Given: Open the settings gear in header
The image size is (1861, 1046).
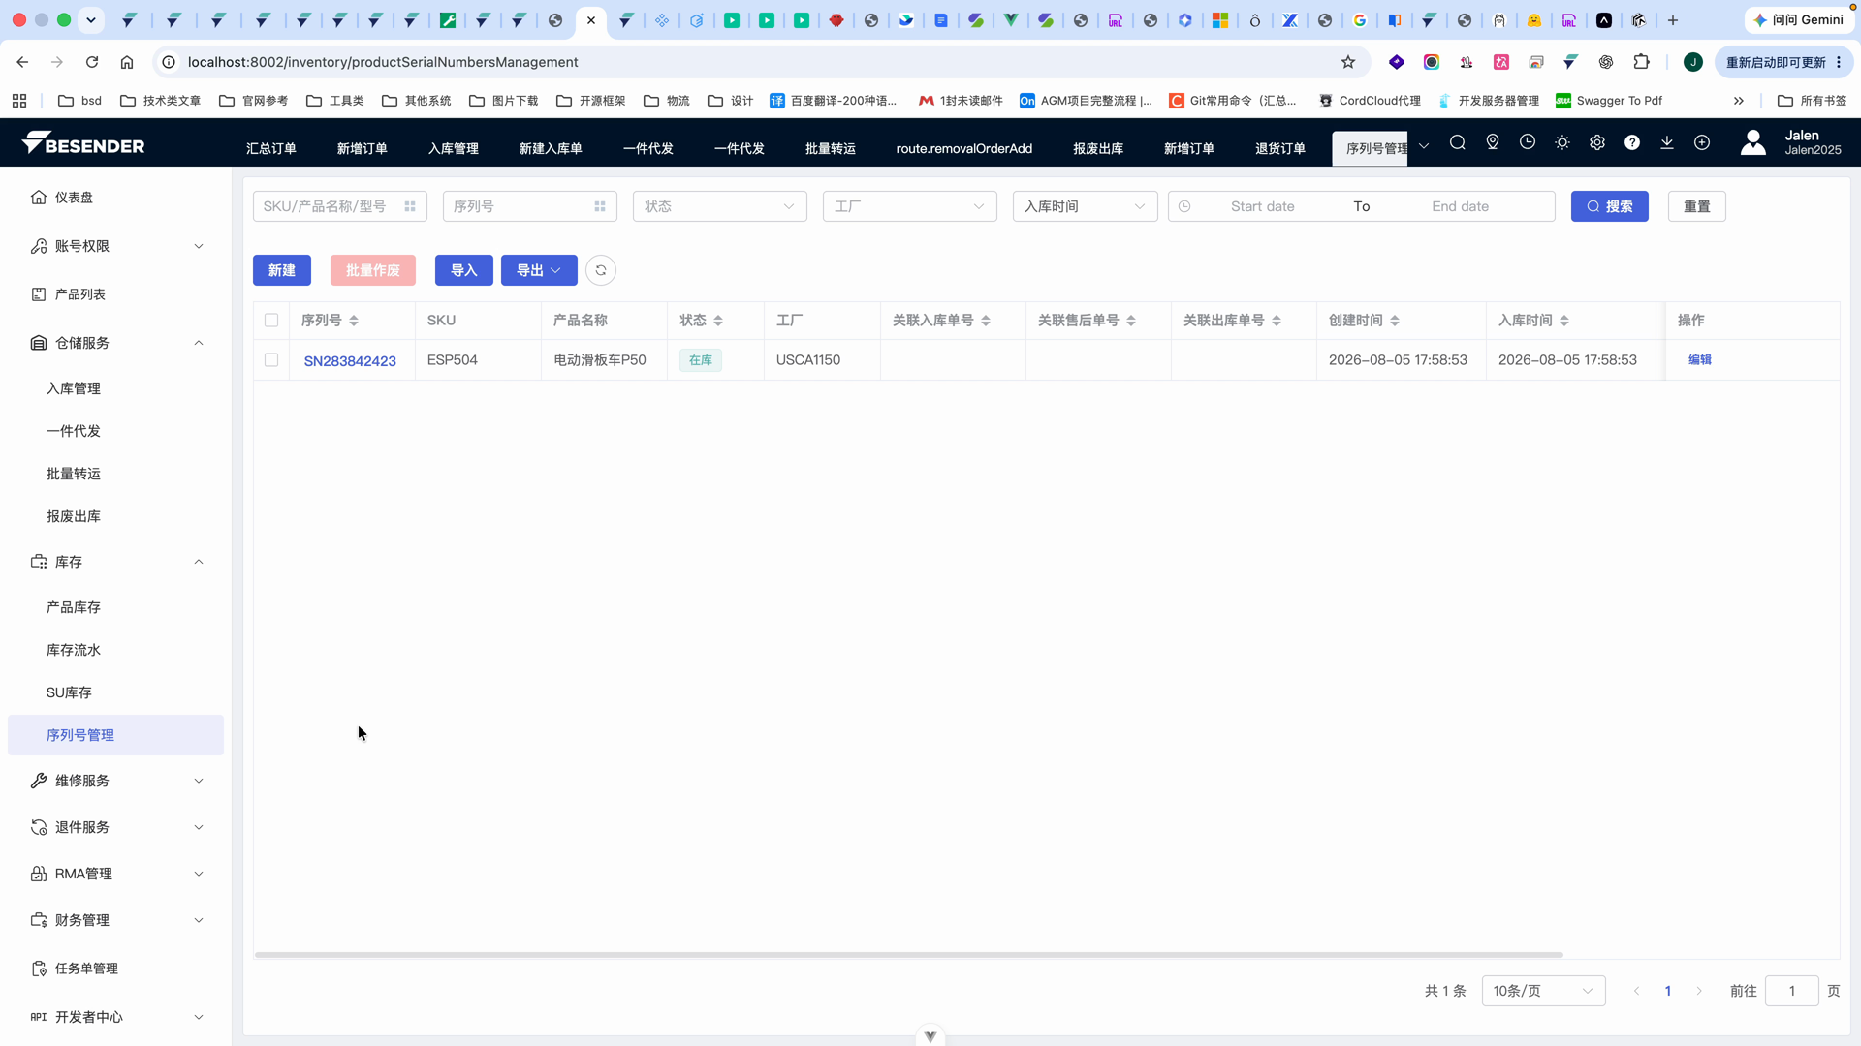Looking at the screenshot, I should pyautogui.click(x=1597, y=143).
